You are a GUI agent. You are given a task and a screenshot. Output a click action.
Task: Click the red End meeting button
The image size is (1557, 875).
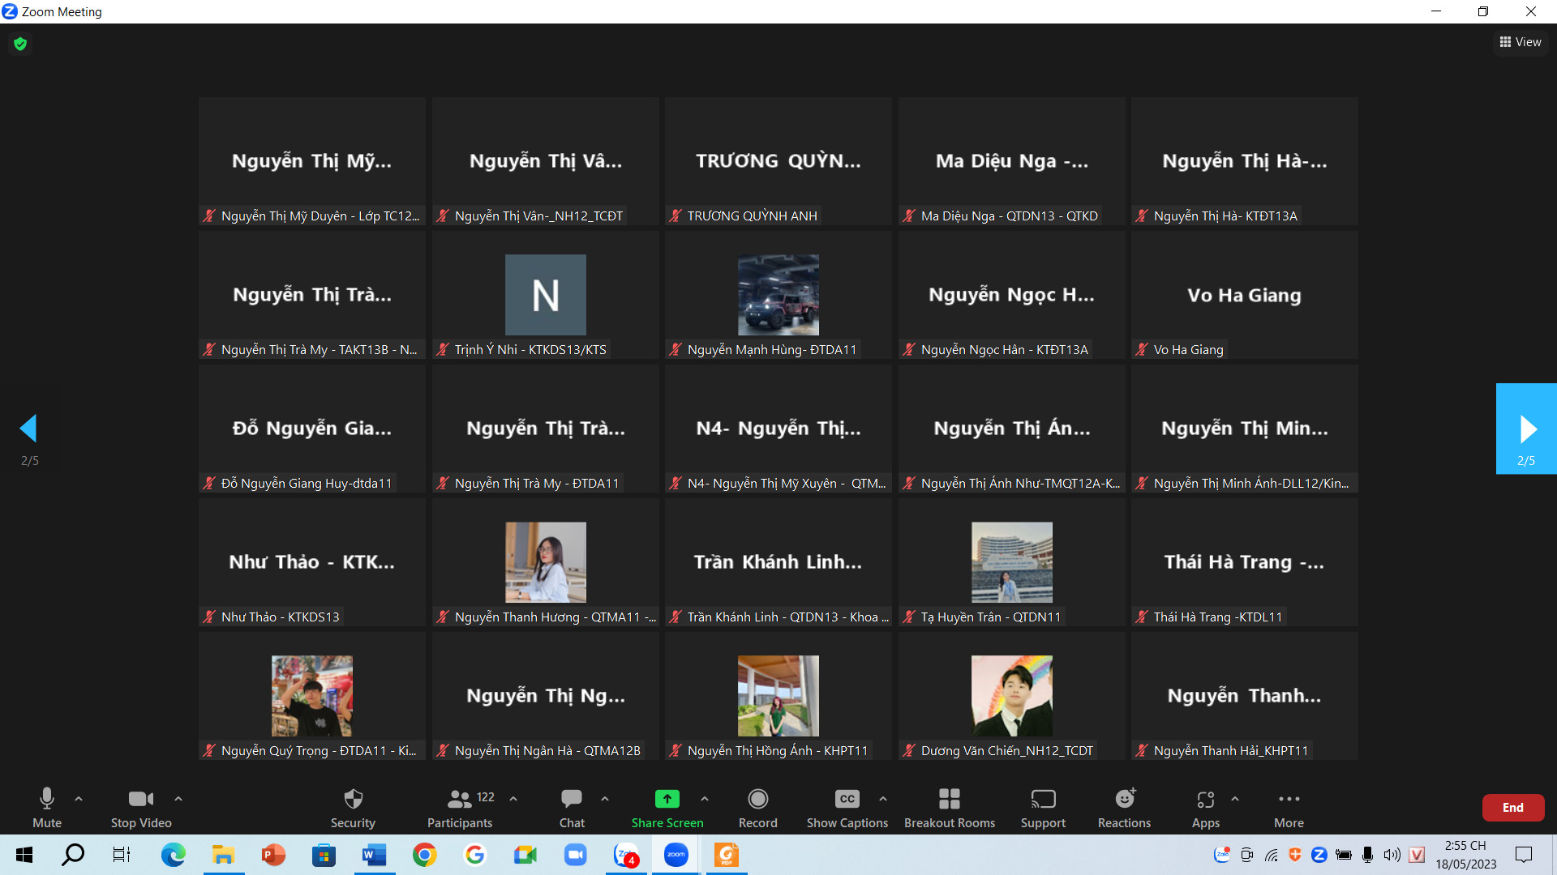(1512, 808)
